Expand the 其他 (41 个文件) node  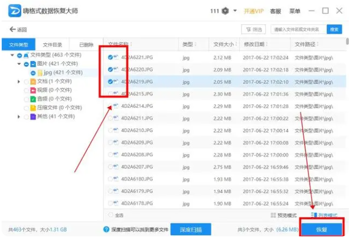click(x=19, y=117)
